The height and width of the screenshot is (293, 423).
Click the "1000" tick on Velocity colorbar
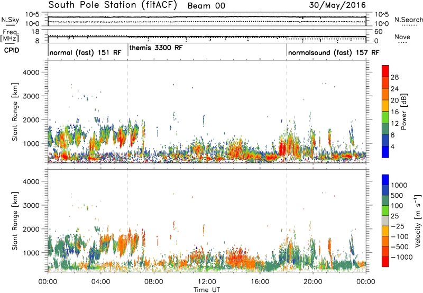click(x=399, y=185)
